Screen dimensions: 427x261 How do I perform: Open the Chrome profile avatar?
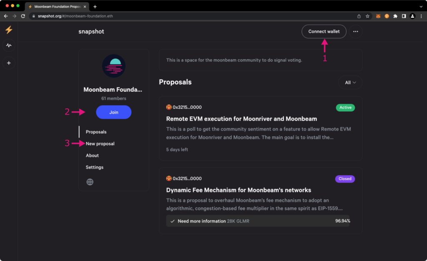tap(412, 16)
